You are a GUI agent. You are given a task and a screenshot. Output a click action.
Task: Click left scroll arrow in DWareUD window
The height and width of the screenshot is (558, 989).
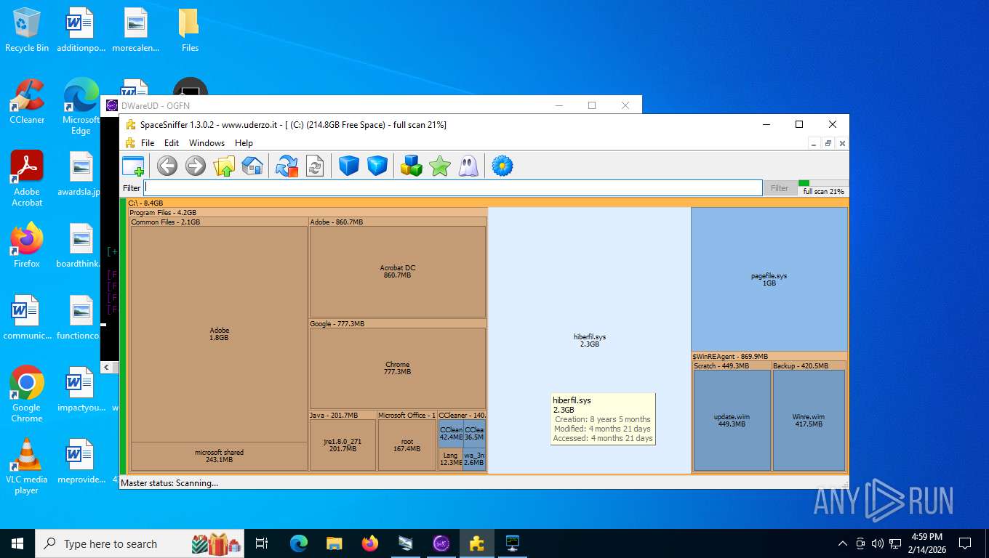(106, 367)
